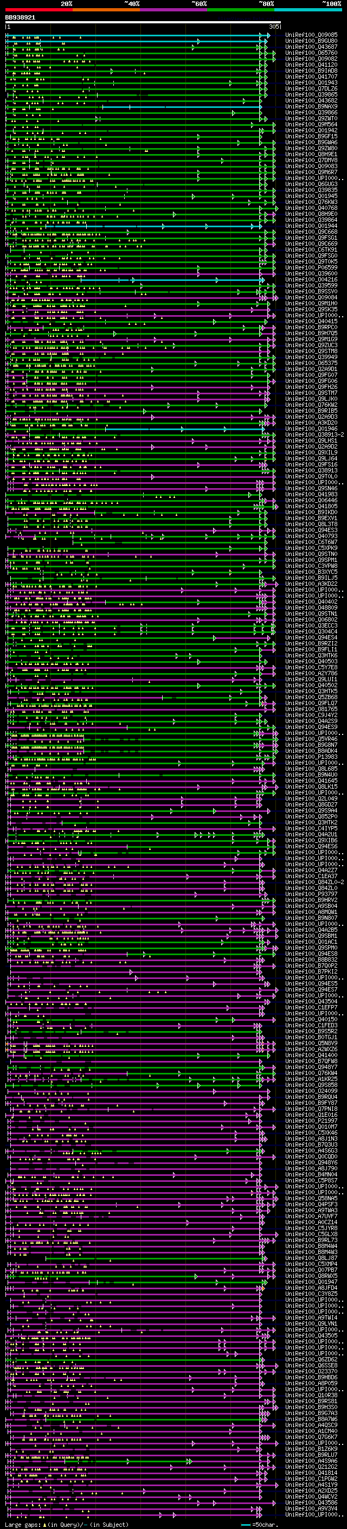Click the purple ~60% identity legend segment

[174, 10]
